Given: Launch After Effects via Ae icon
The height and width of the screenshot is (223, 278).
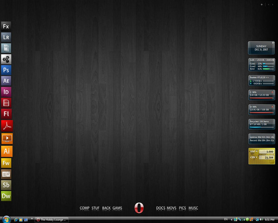Looking at the screenshot, I should tap(6, 81).
